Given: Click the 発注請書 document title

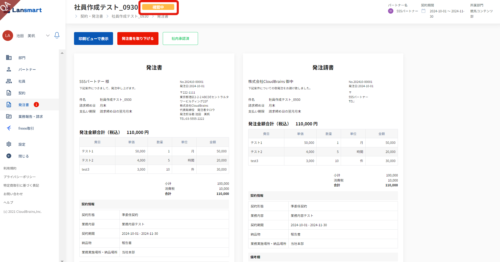Looking at the screenshot, I should click(x=323, y=68).
